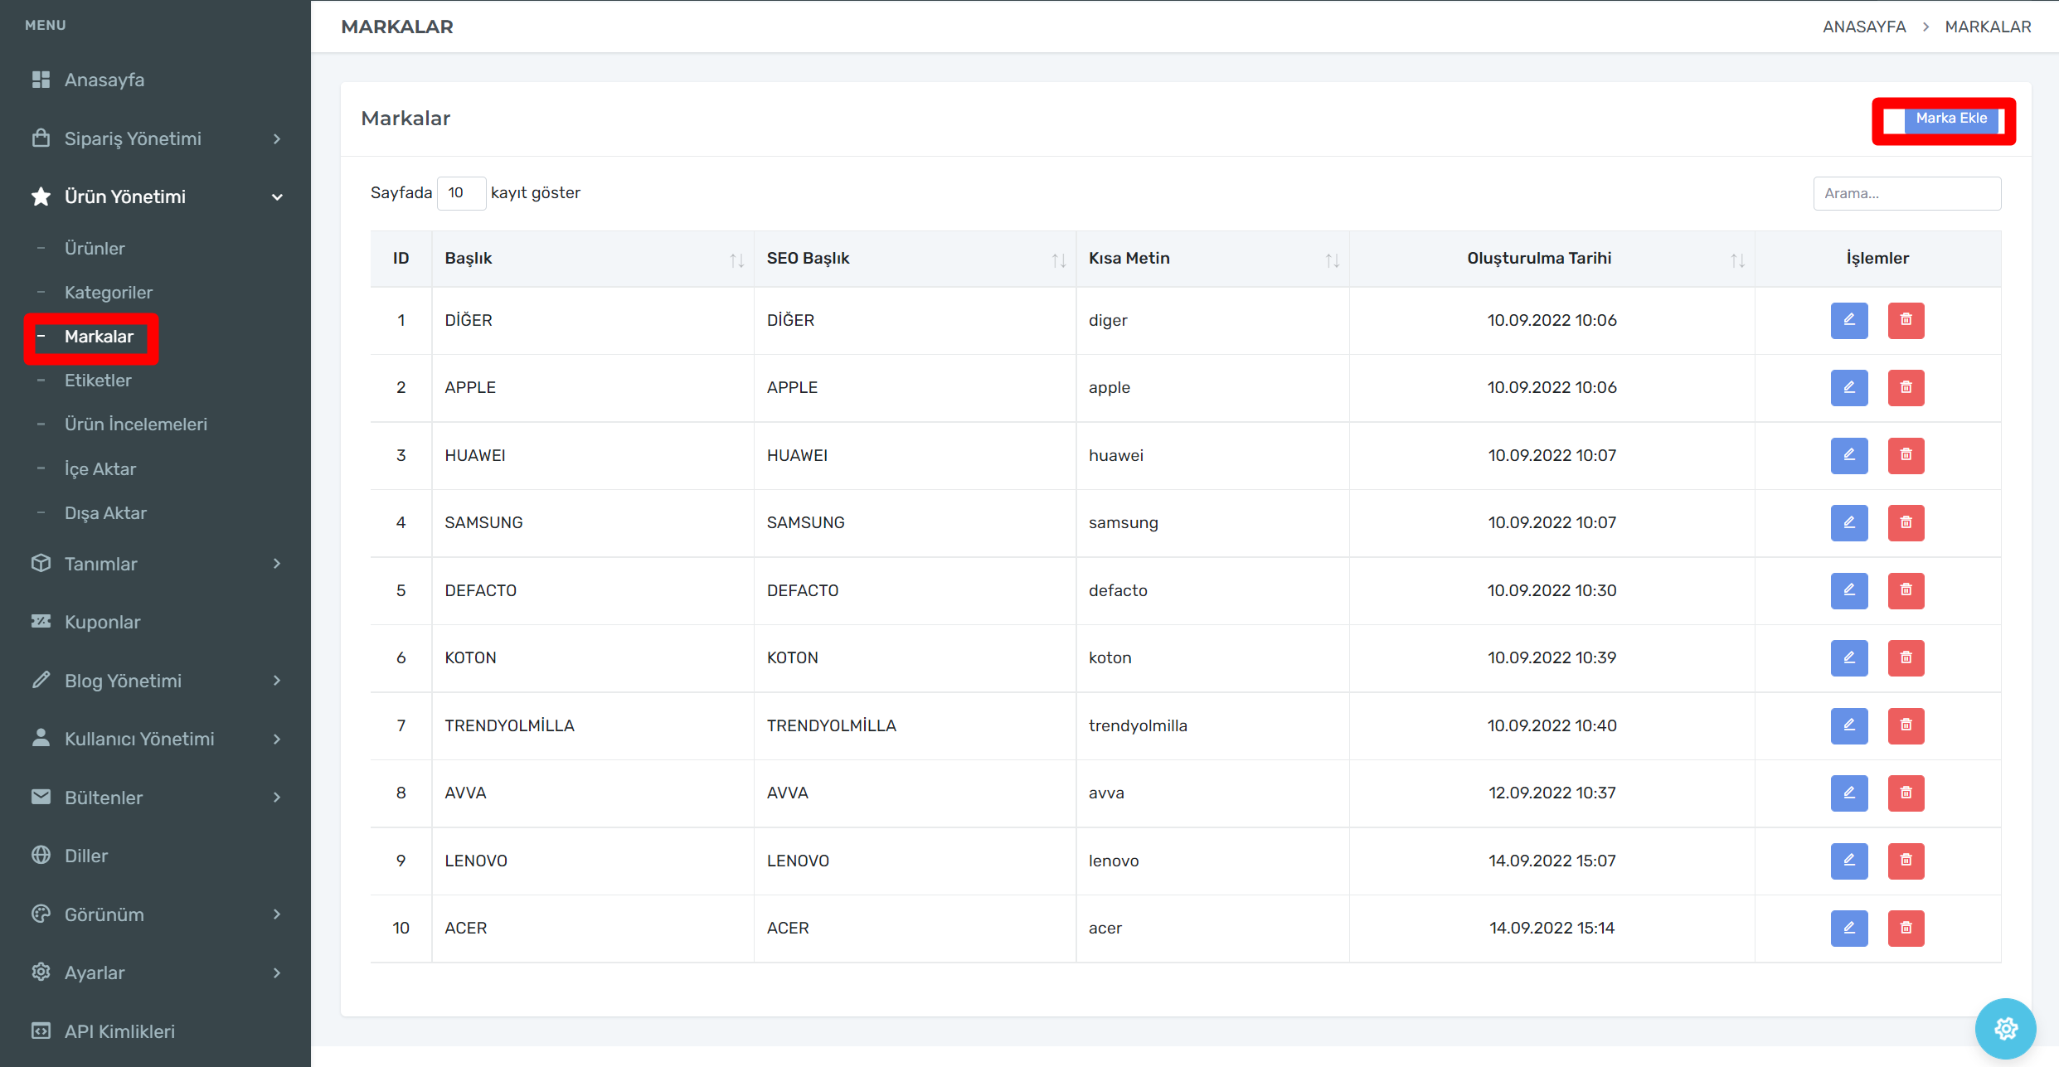Click the delete icon for SAMSUNG row
This screenshot has height=1067, width=2059.
pos(1906,522)
